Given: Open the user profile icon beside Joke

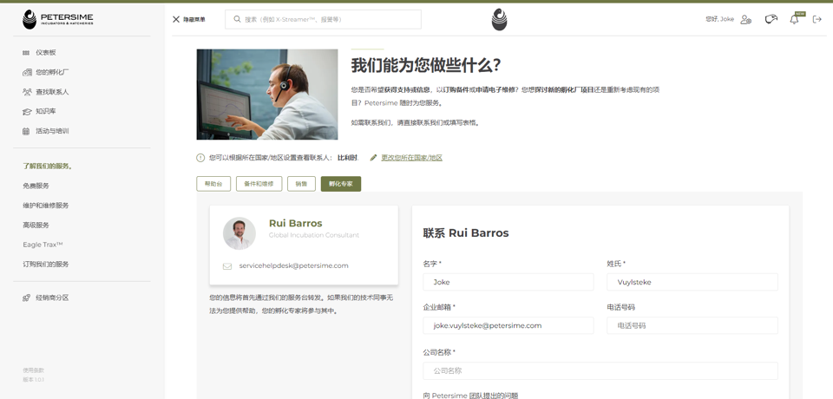Looking at the screenshot, I should [x=746, y=19].
